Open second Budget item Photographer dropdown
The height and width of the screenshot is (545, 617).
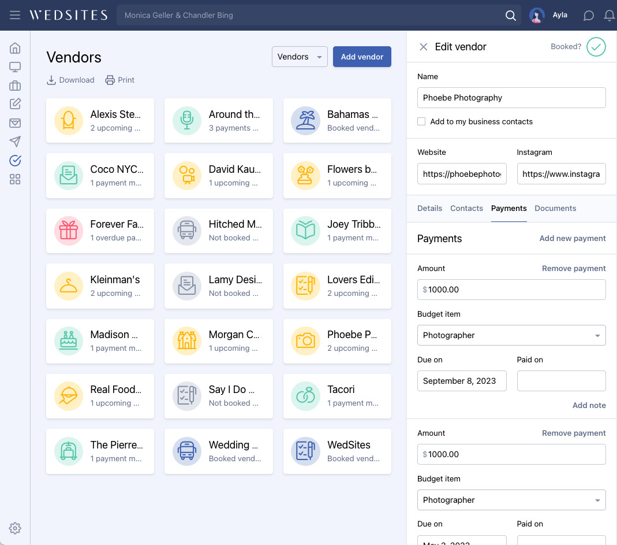511,500
